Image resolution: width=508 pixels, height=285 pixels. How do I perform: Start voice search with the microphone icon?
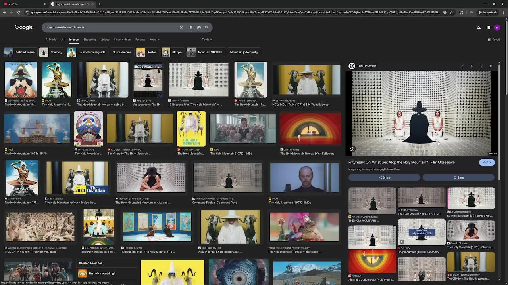(191, 27)
